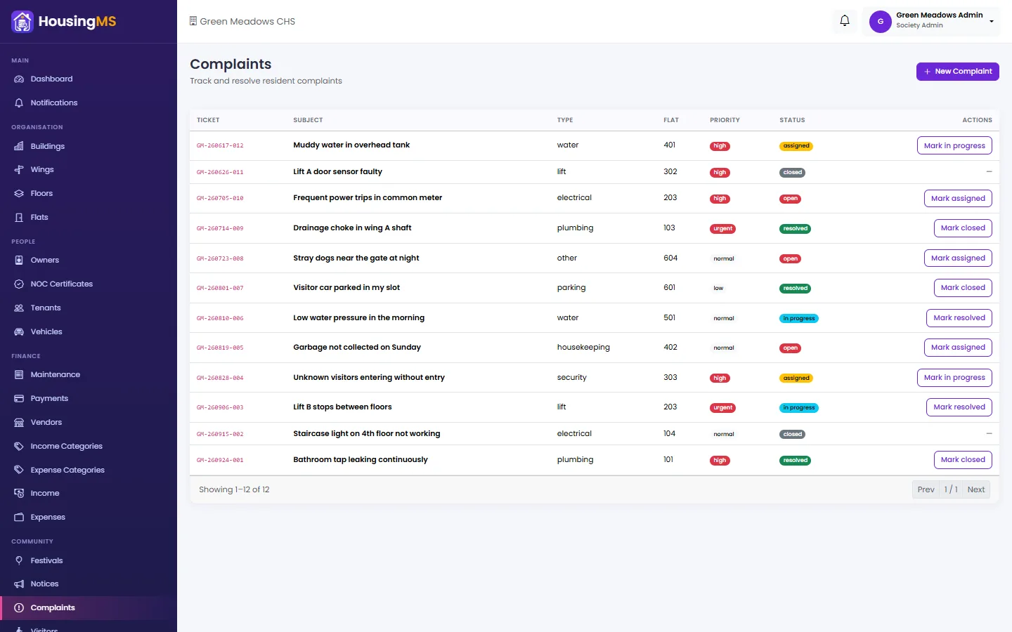Click the Notices megaphone icon

tap(19, 584)
